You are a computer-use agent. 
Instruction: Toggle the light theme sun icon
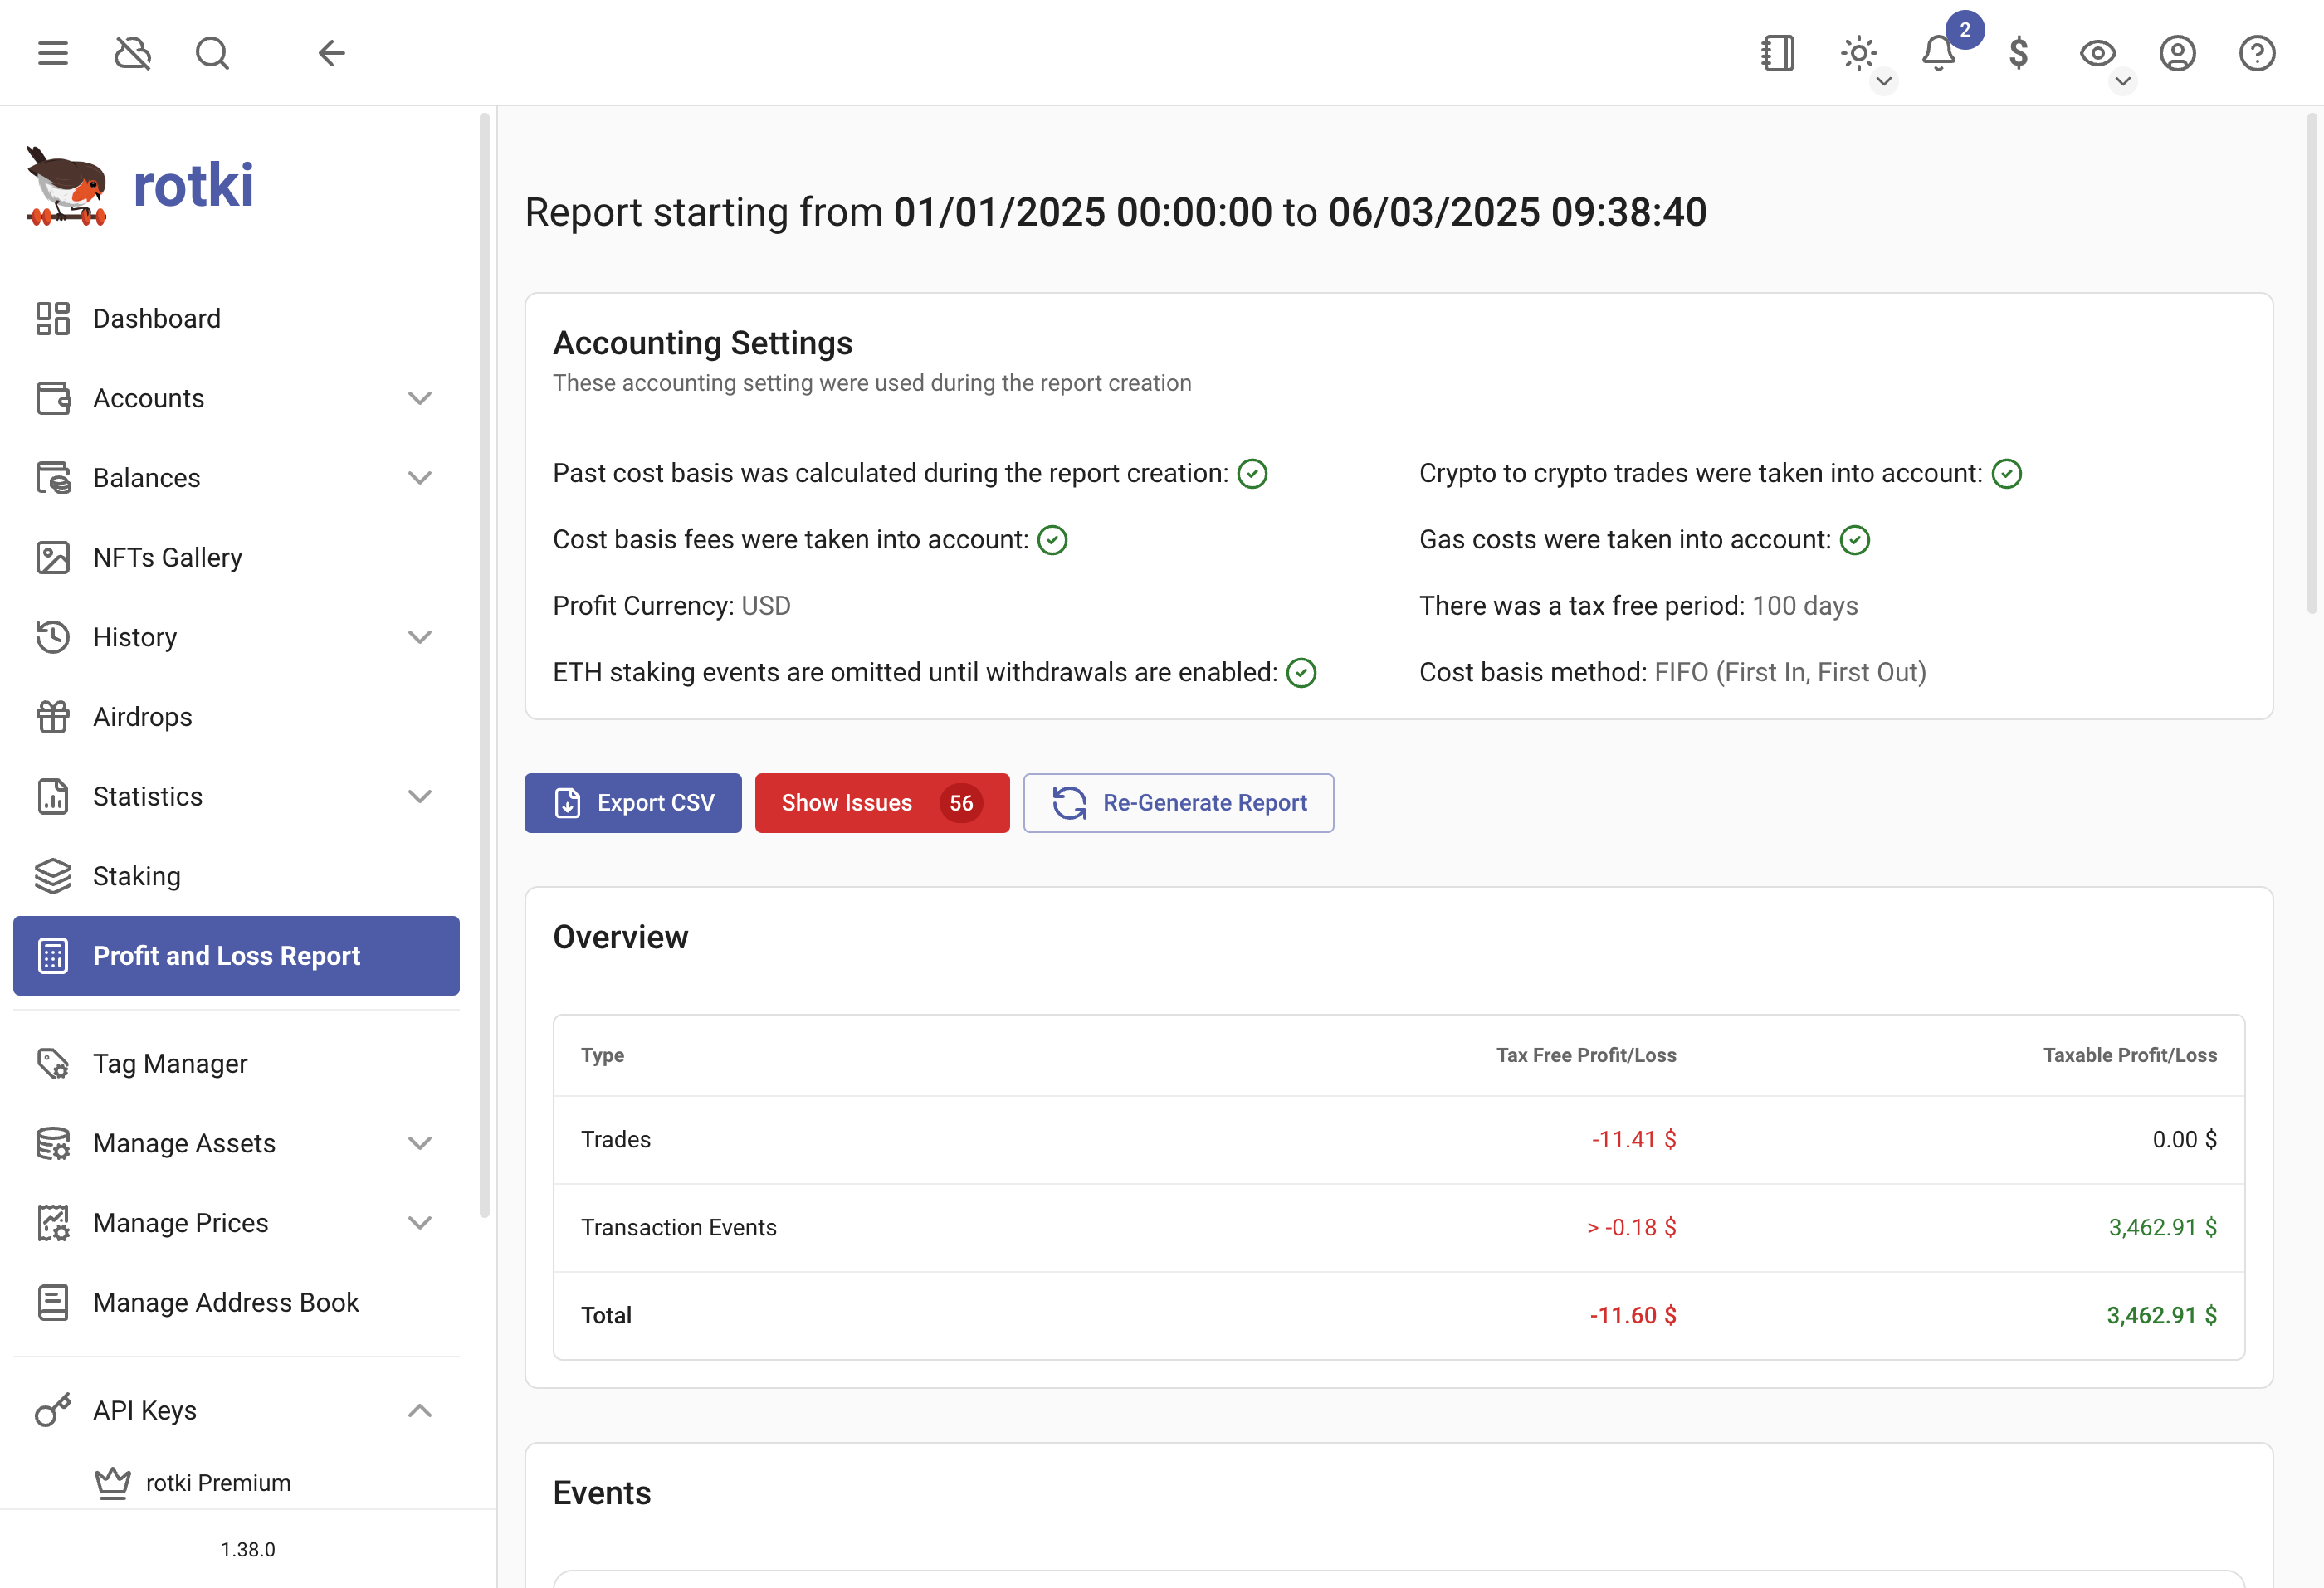tap(1858, 53)
